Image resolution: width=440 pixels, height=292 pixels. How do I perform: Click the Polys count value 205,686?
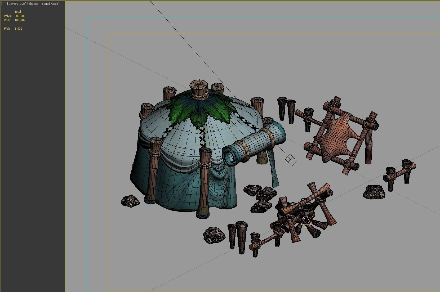(x=20, y=16)
